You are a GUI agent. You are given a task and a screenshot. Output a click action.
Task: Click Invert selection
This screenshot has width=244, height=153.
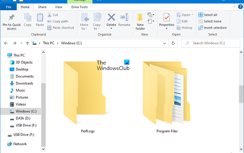pyautogui.click(x=213, y=28)
